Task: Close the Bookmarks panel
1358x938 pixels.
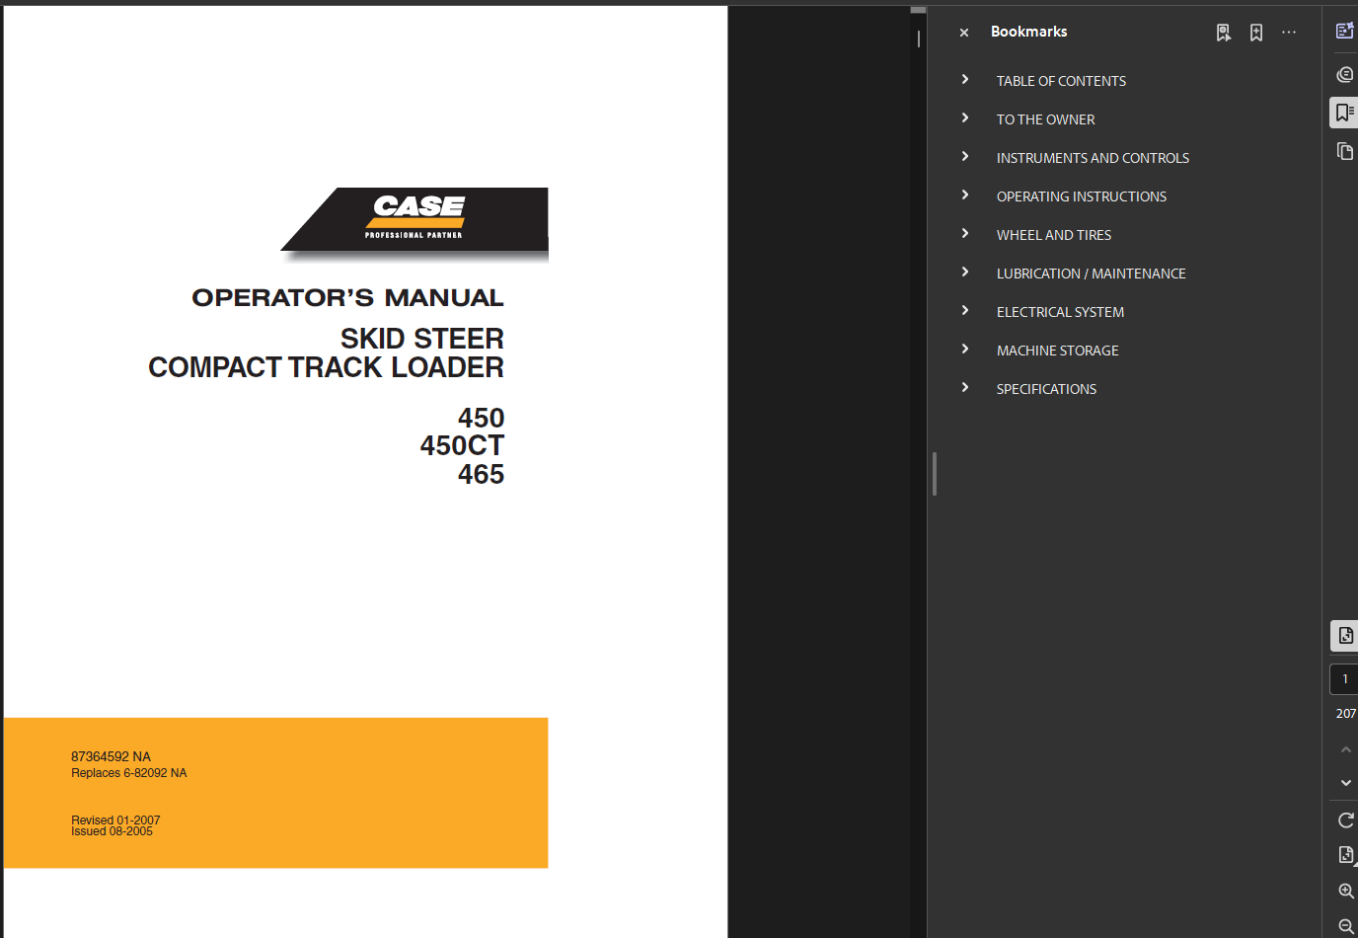Action: pyautogui.click(x=964, y=33)
